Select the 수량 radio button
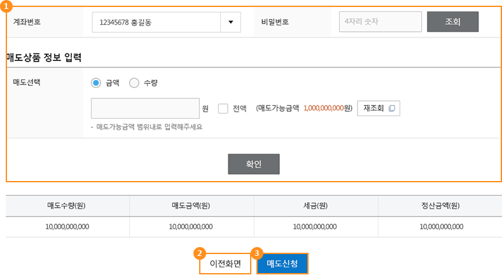The height and width of the screenshot is (275, 502). pos(134,83)
